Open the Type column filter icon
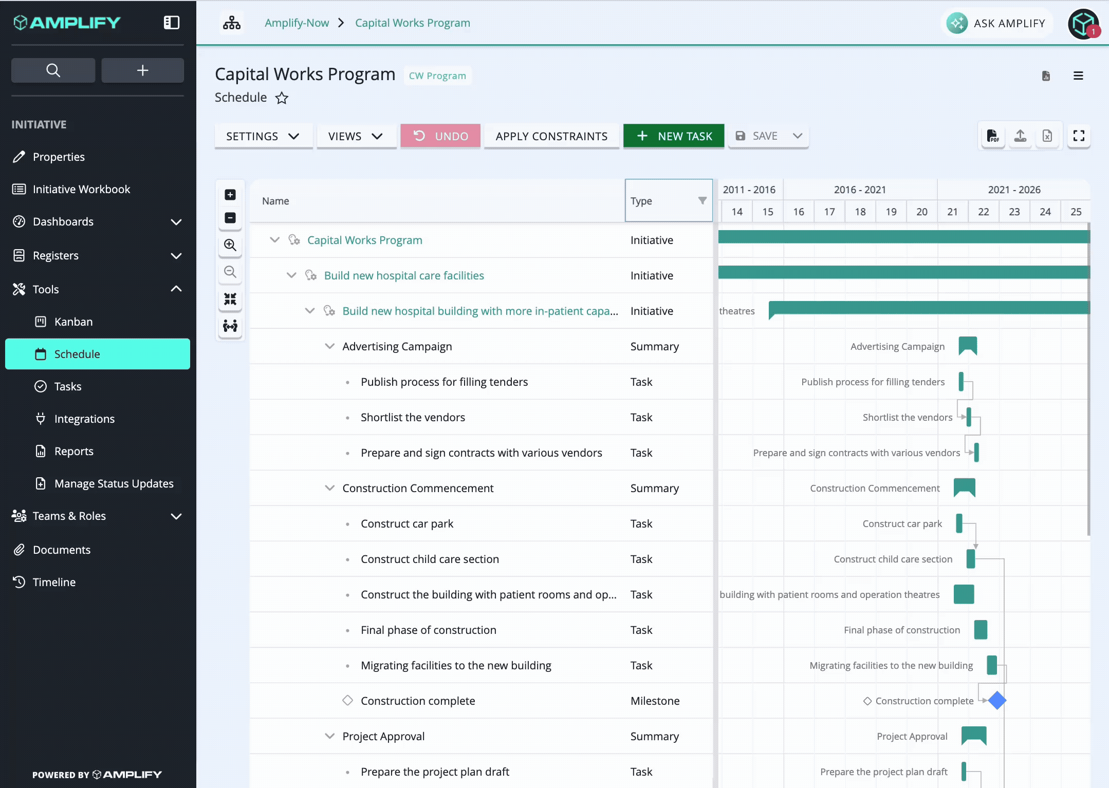Viewport: 1109px width, 788px height. (x=702, y=201)
